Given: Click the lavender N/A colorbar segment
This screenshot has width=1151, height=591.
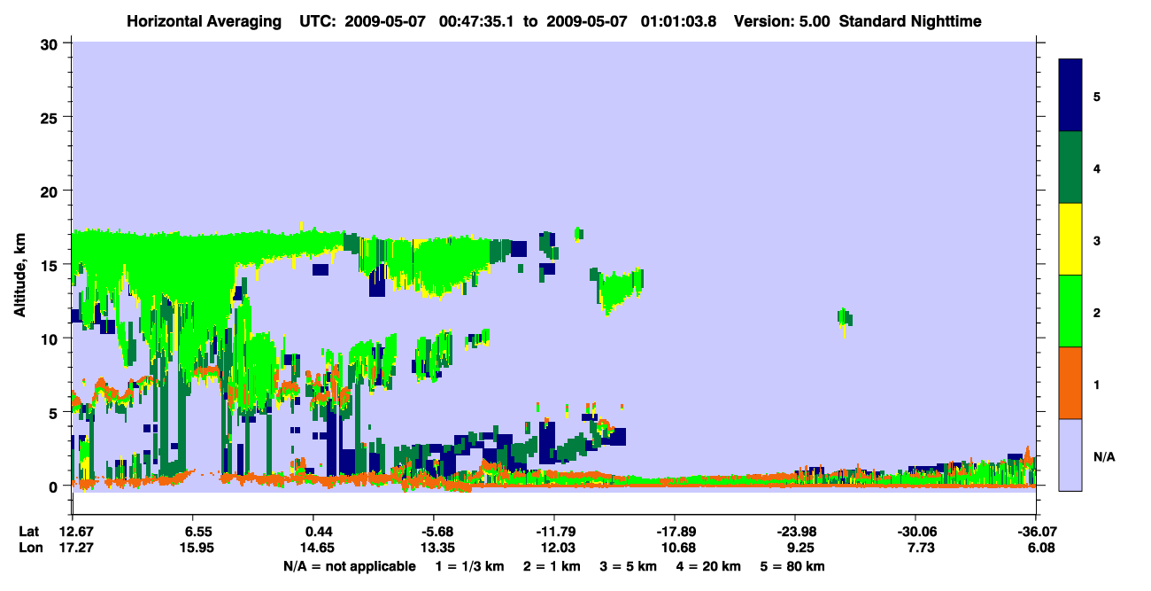Looking at the screenshot, I should (1070, 455).
